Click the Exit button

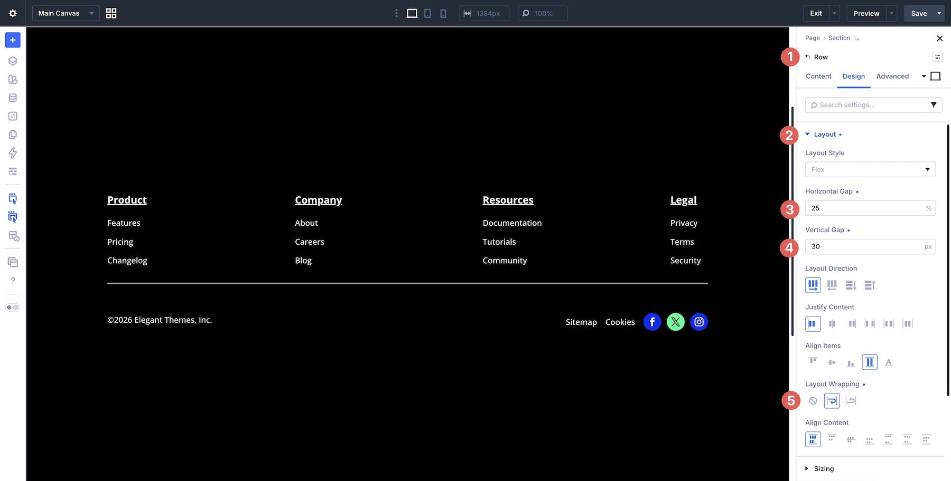point(816,13)
